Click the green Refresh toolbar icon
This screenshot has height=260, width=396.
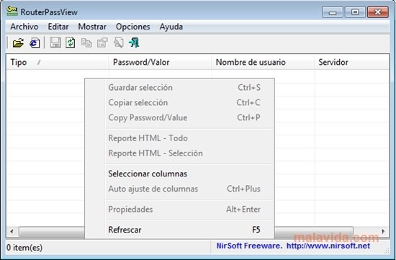pyautogui.click(x=71, y=42)
